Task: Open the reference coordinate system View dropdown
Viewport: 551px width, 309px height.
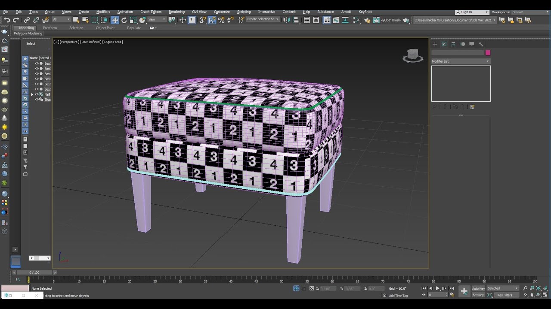Action: (x=157, y=20)
